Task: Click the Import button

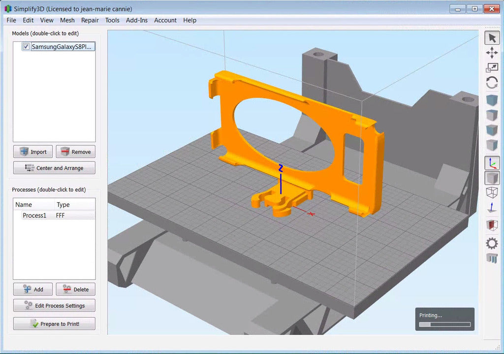Action: click(33, 152)
